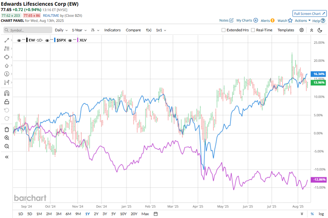Screen dimensions: 328x218
Task: Open the $SPX series options ellipsis
Action: pyautogui.click(x=52, y=40)
